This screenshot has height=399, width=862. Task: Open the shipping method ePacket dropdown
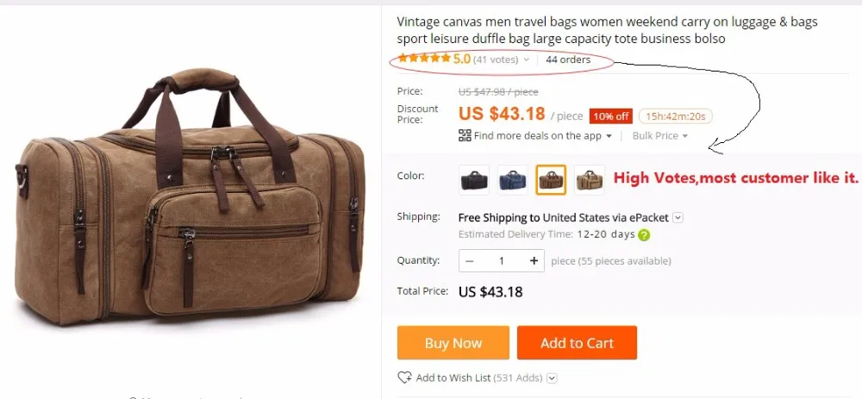point(678,218)
